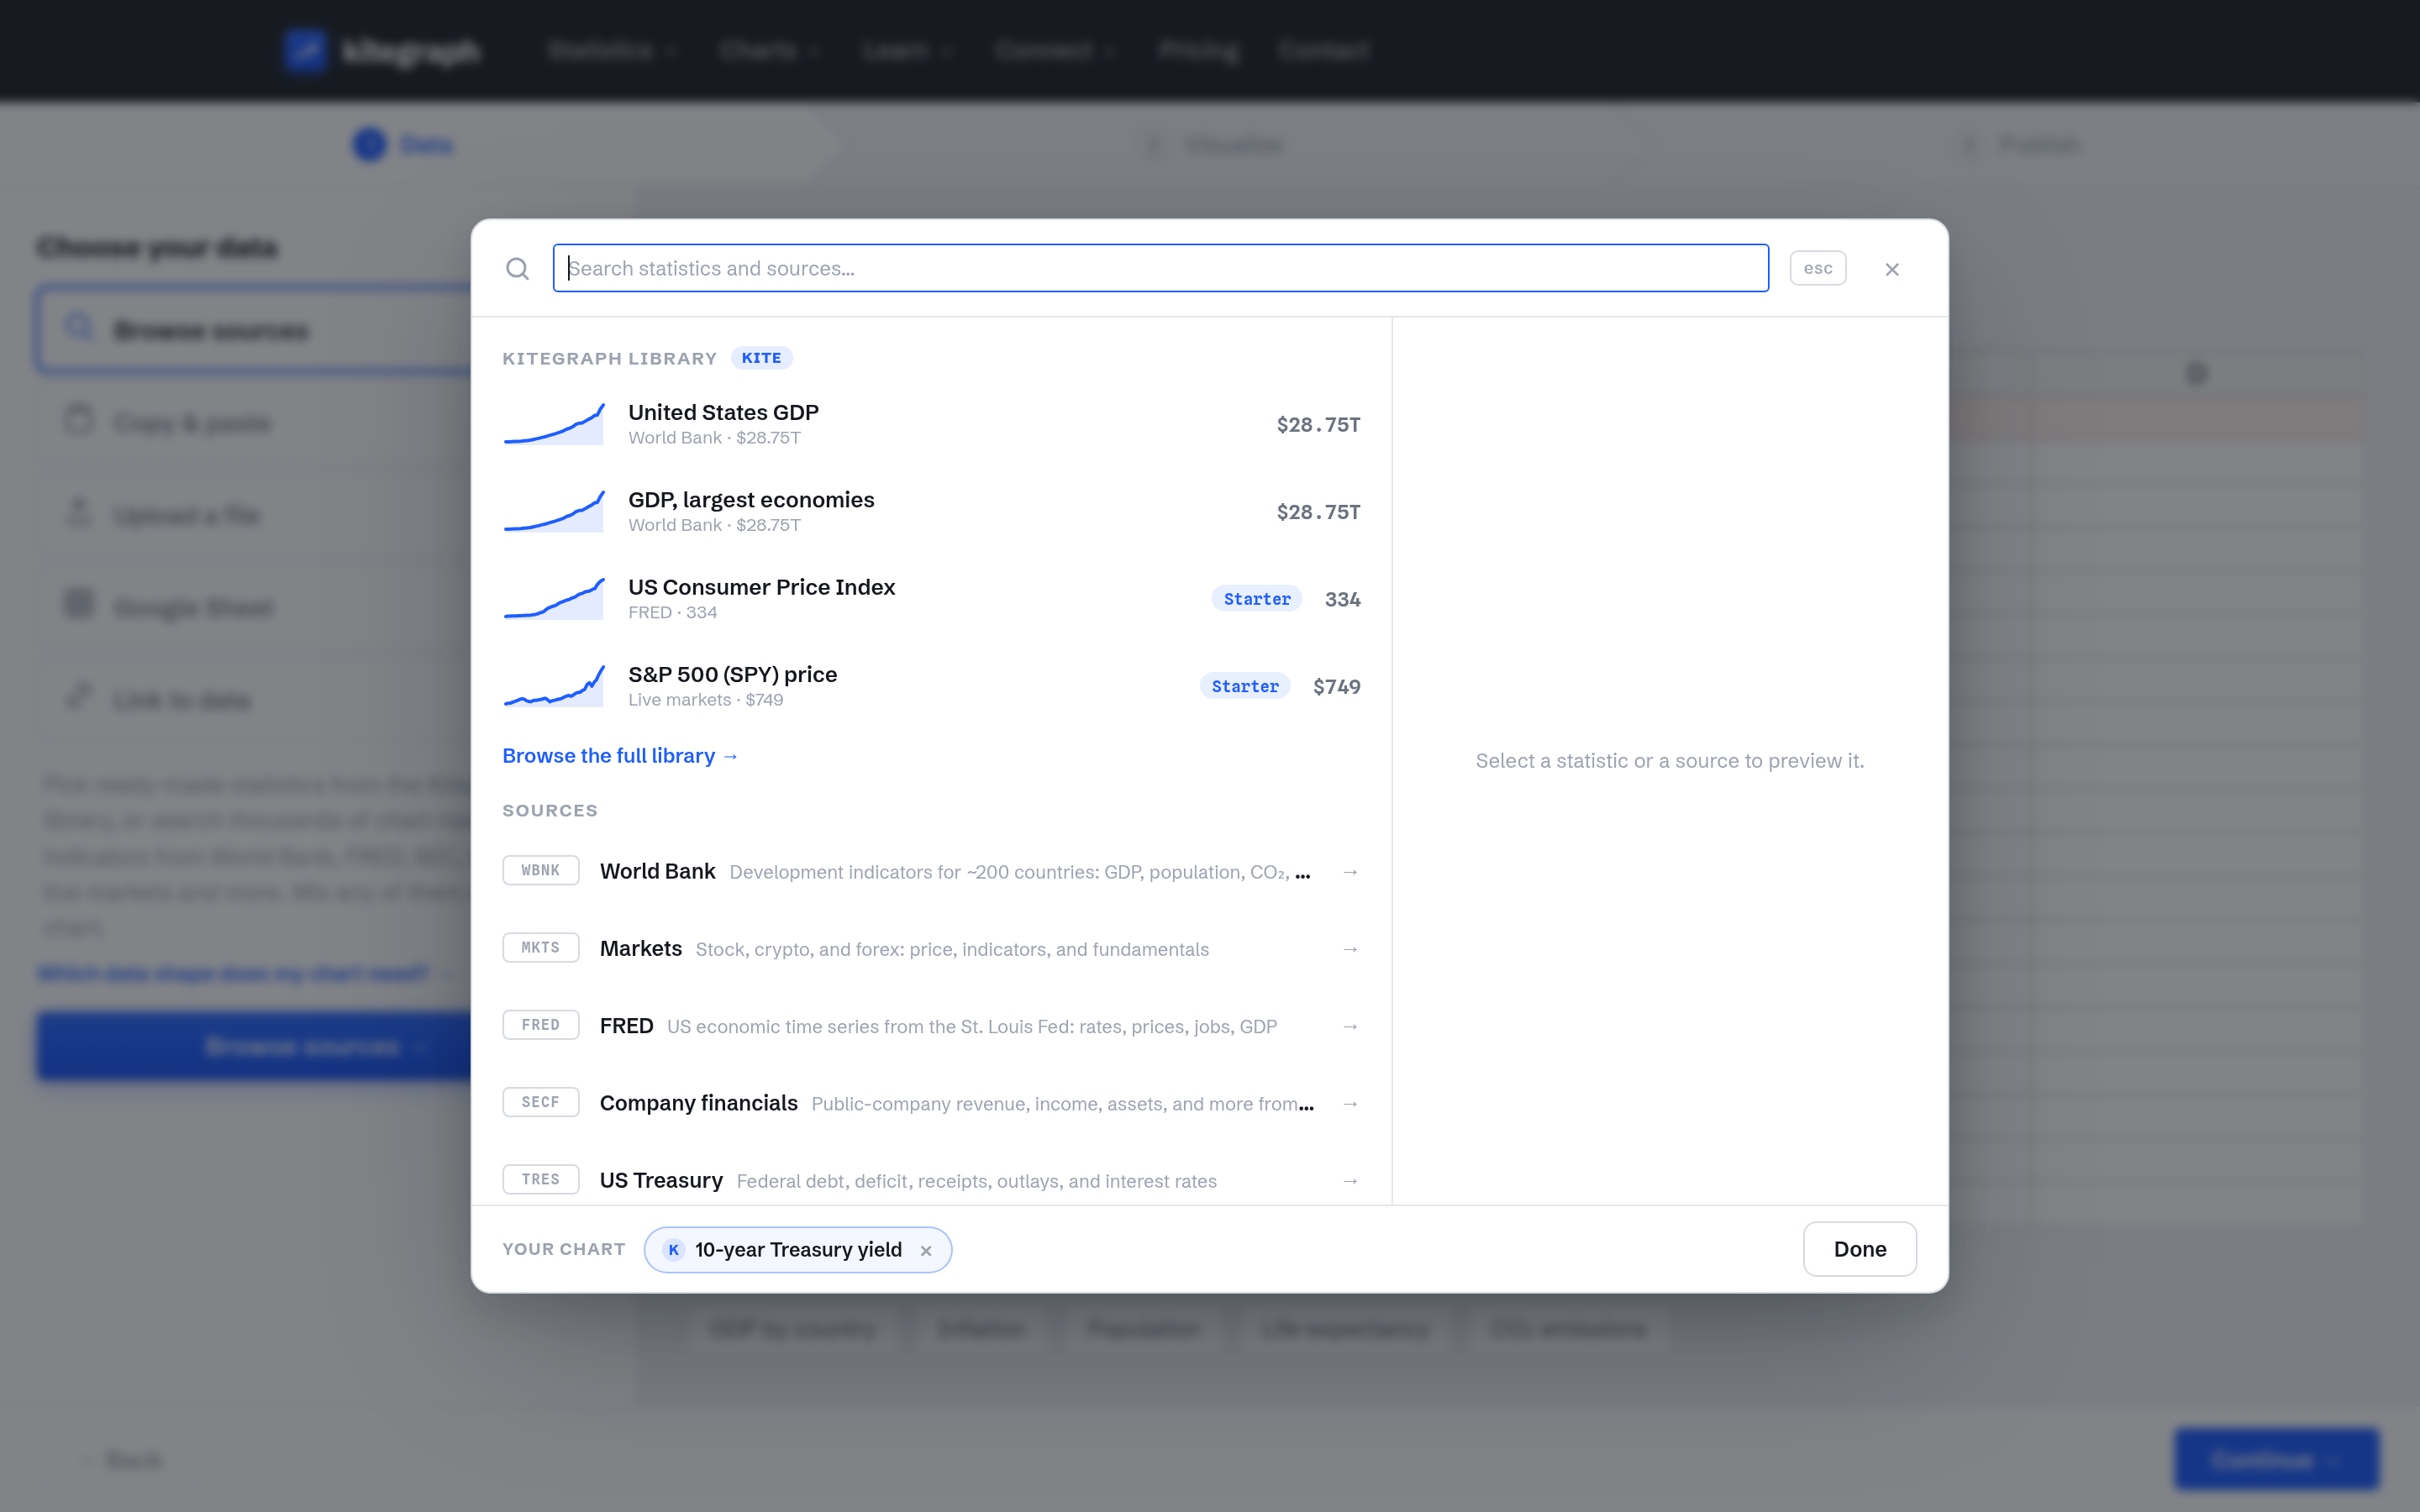
Task: Click the esc key badge
Action: click(x=1817, y=268)
